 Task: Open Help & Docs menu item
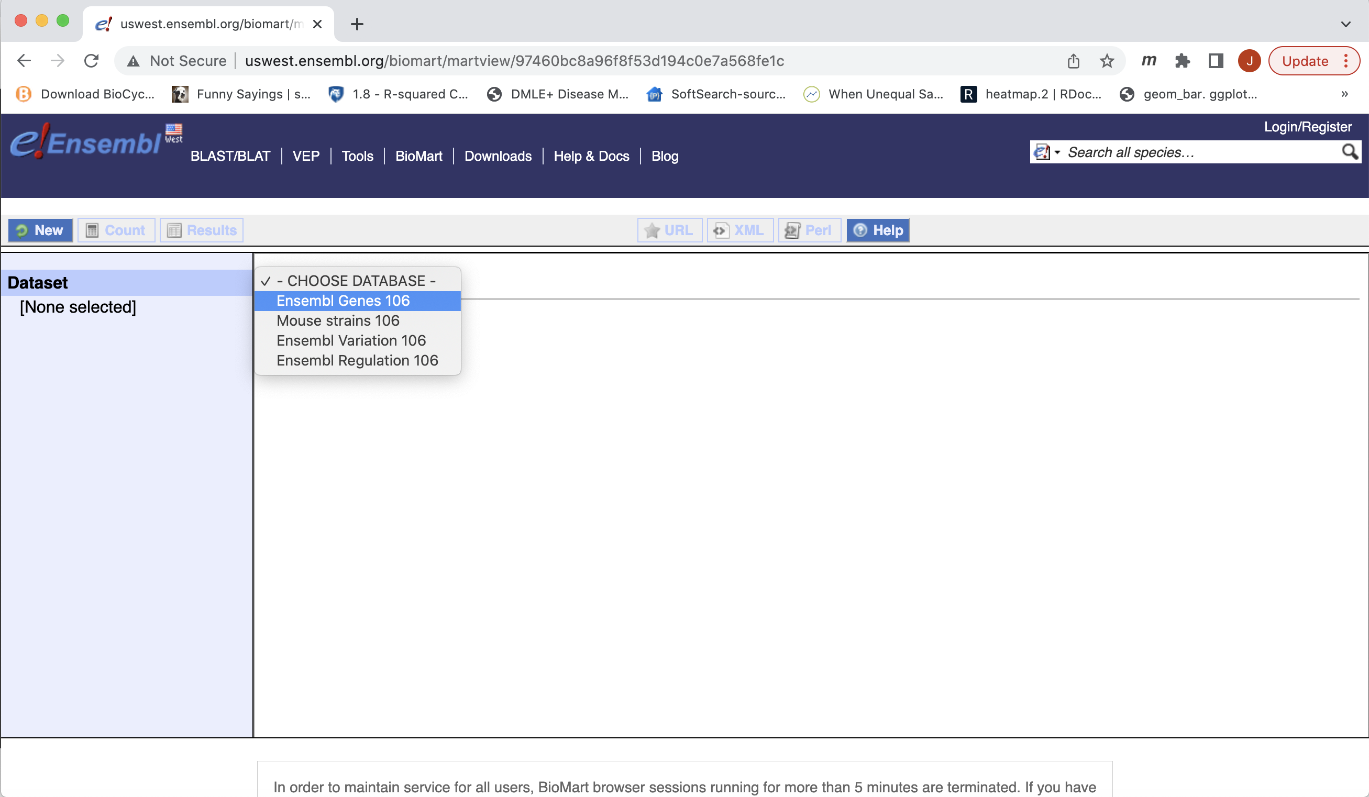592,156
